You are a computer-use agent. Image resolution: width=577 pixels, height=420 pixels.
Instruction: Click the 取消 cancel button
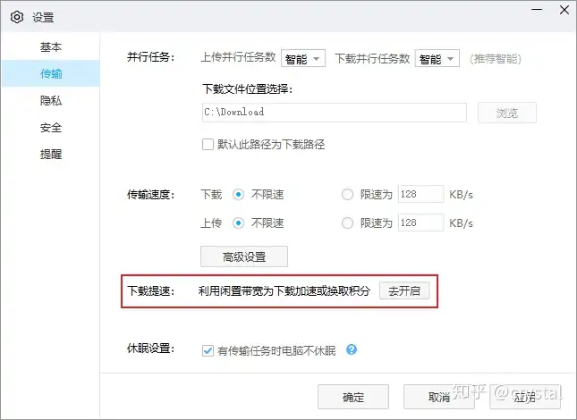coord(439,397)
